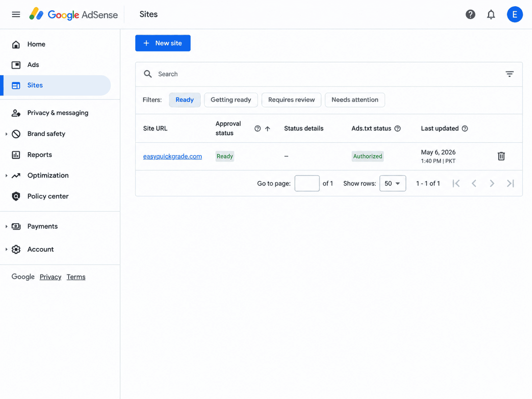The height and width of the screenshot is (399, 532).
Task: Open the Privacy footer link
Action: click(50, 277)
